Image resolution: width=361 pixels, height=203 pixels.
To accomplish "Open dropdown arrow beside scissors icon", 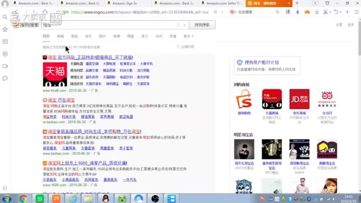I will click(330, 12).
